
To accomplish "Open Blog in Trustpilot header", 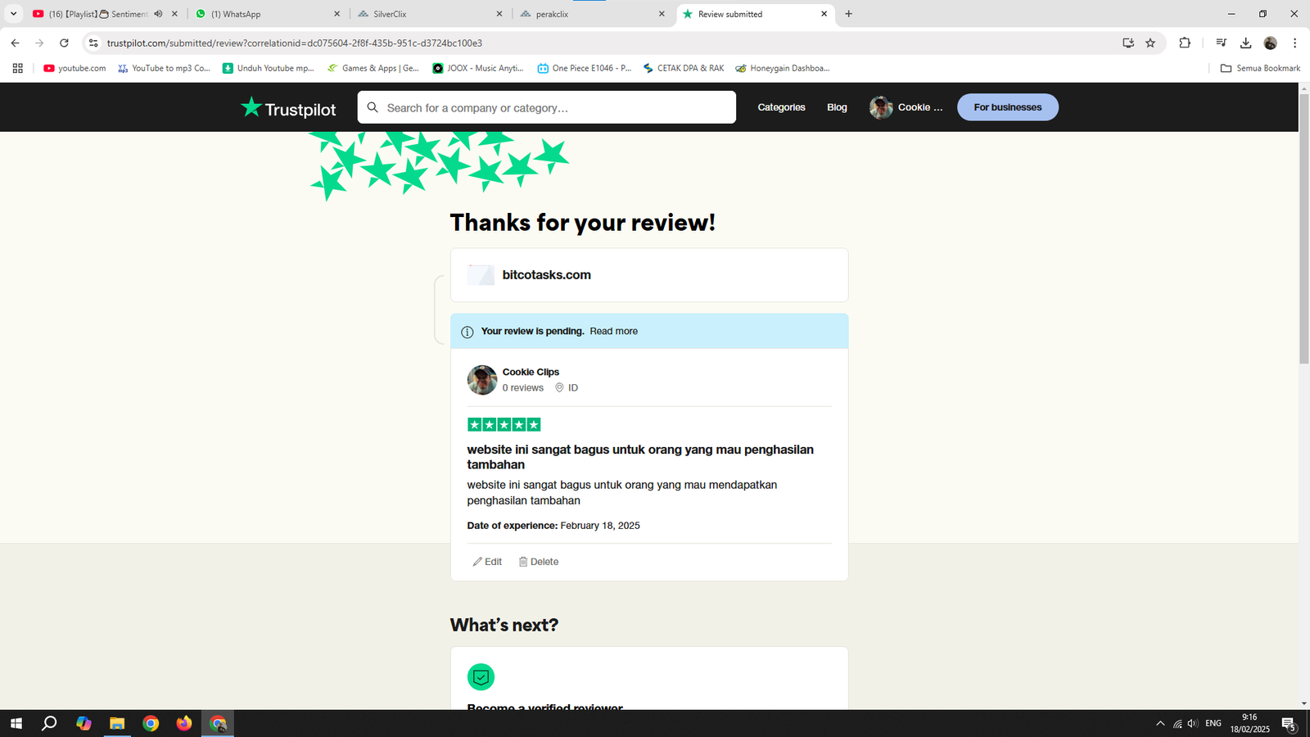I will [837, 107].
